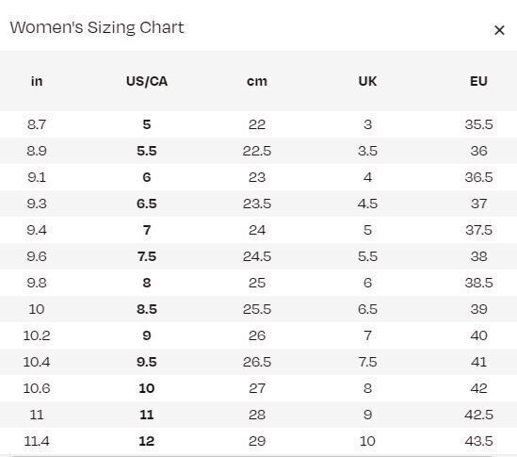This screenshot has width=517, height=457.
Task: Click the 29 cm cell
Action: (x=257, y=441)
